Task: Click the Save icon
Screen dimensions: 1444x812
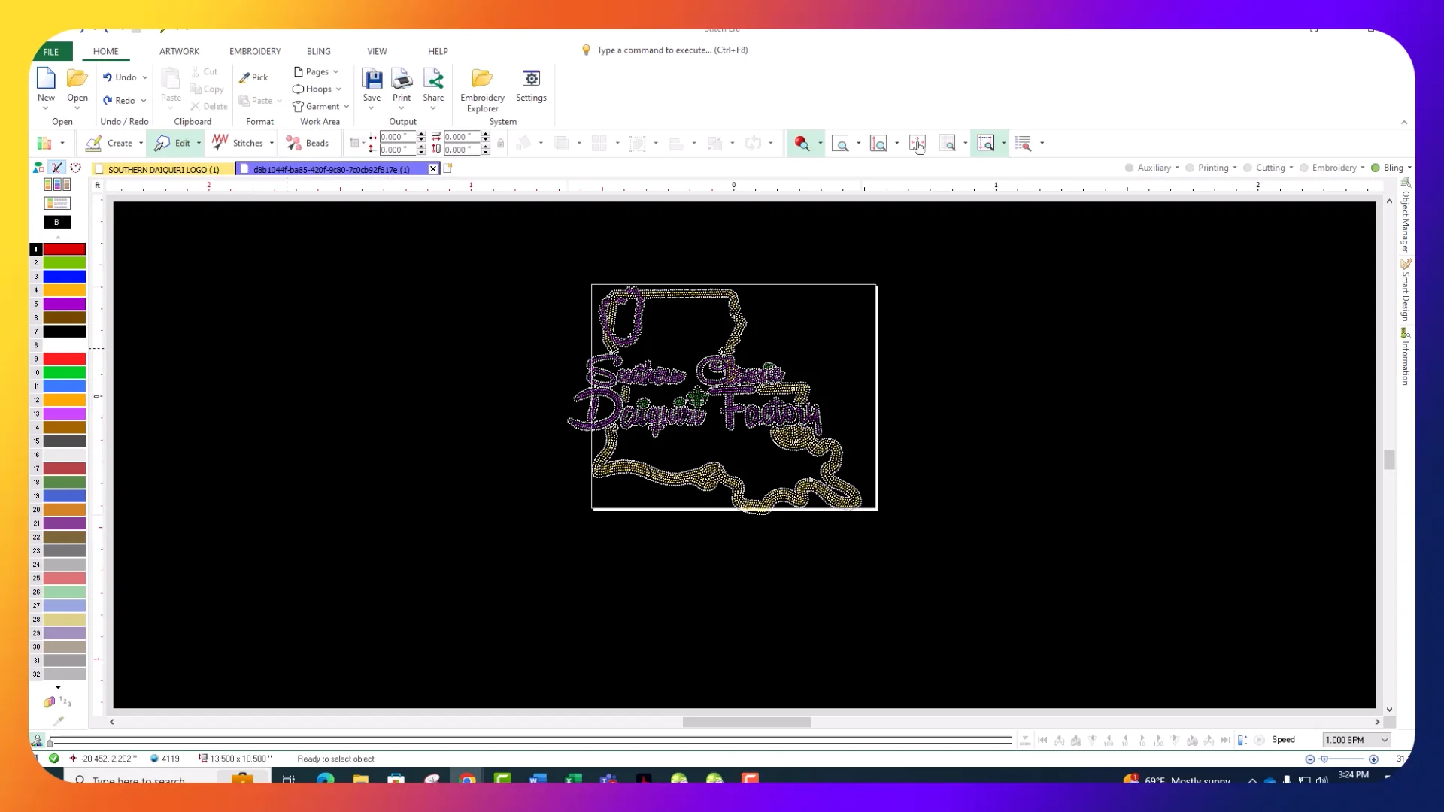Action: pyautogui.click(x=372, y=80)
